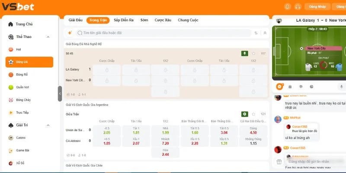Bet Xỉu 1 at 2.07
The width and height of the screenshot is (346, 173).
coord(136,141)
